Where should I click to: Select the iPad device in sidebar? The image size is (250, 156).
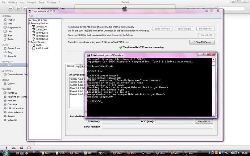click(x=10, y=66)
